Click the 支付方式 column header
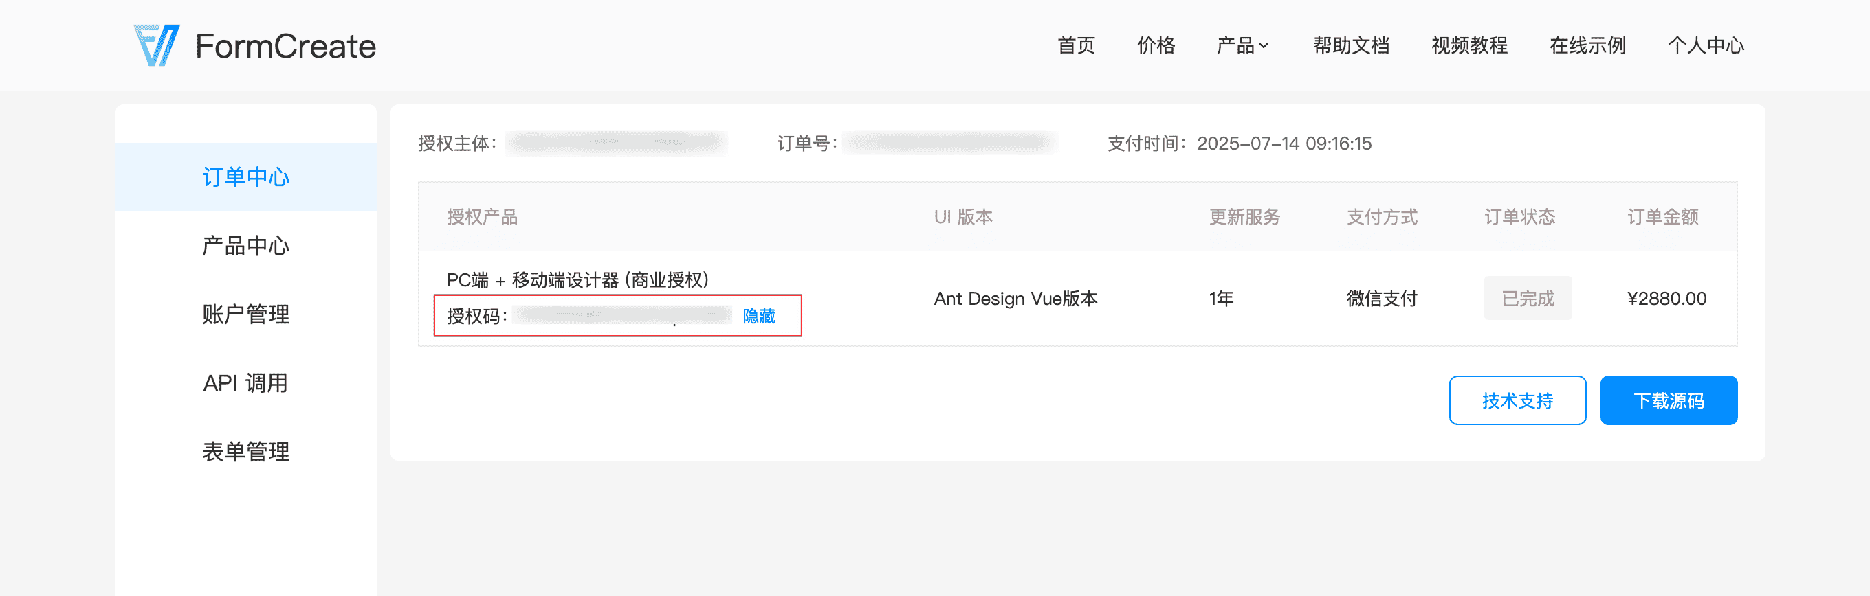 click(x=1381, y=217)
